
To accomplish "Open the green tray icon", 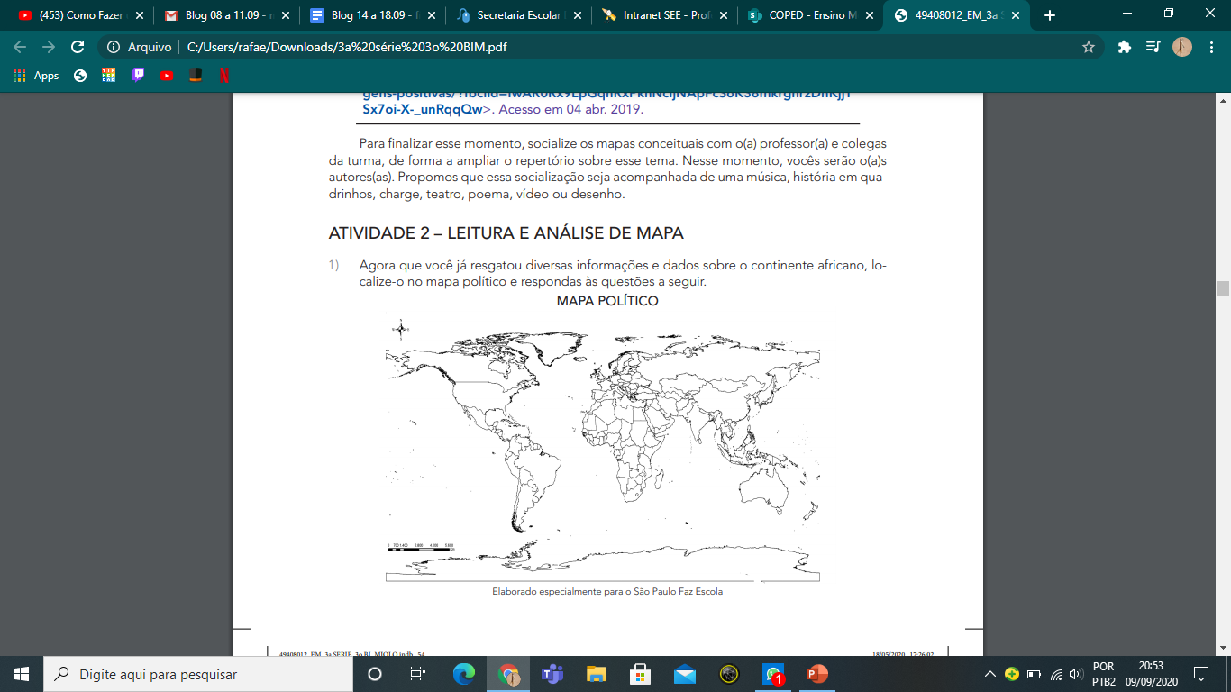I will [x=1012, y=674].
